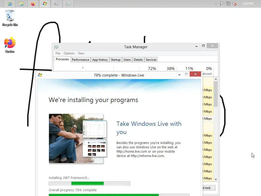Click the http://mhome.live.com text

[148, 156]
